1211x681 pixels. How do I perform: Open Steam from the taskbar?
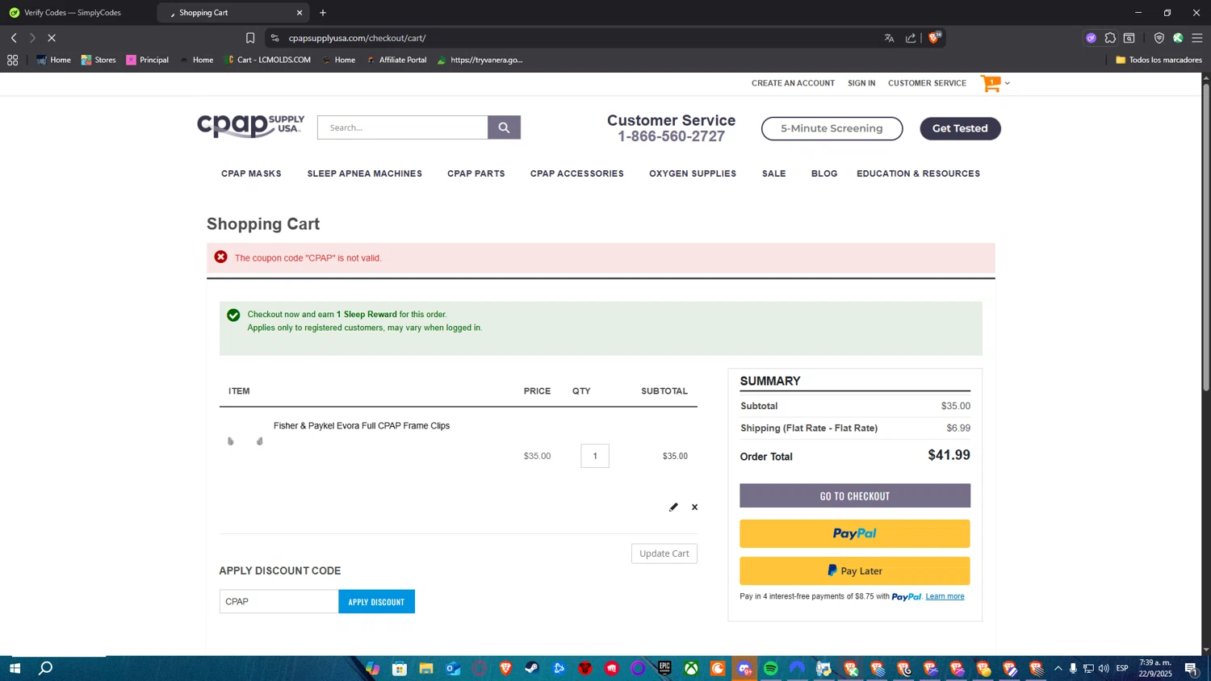click(x=532, y=668)
